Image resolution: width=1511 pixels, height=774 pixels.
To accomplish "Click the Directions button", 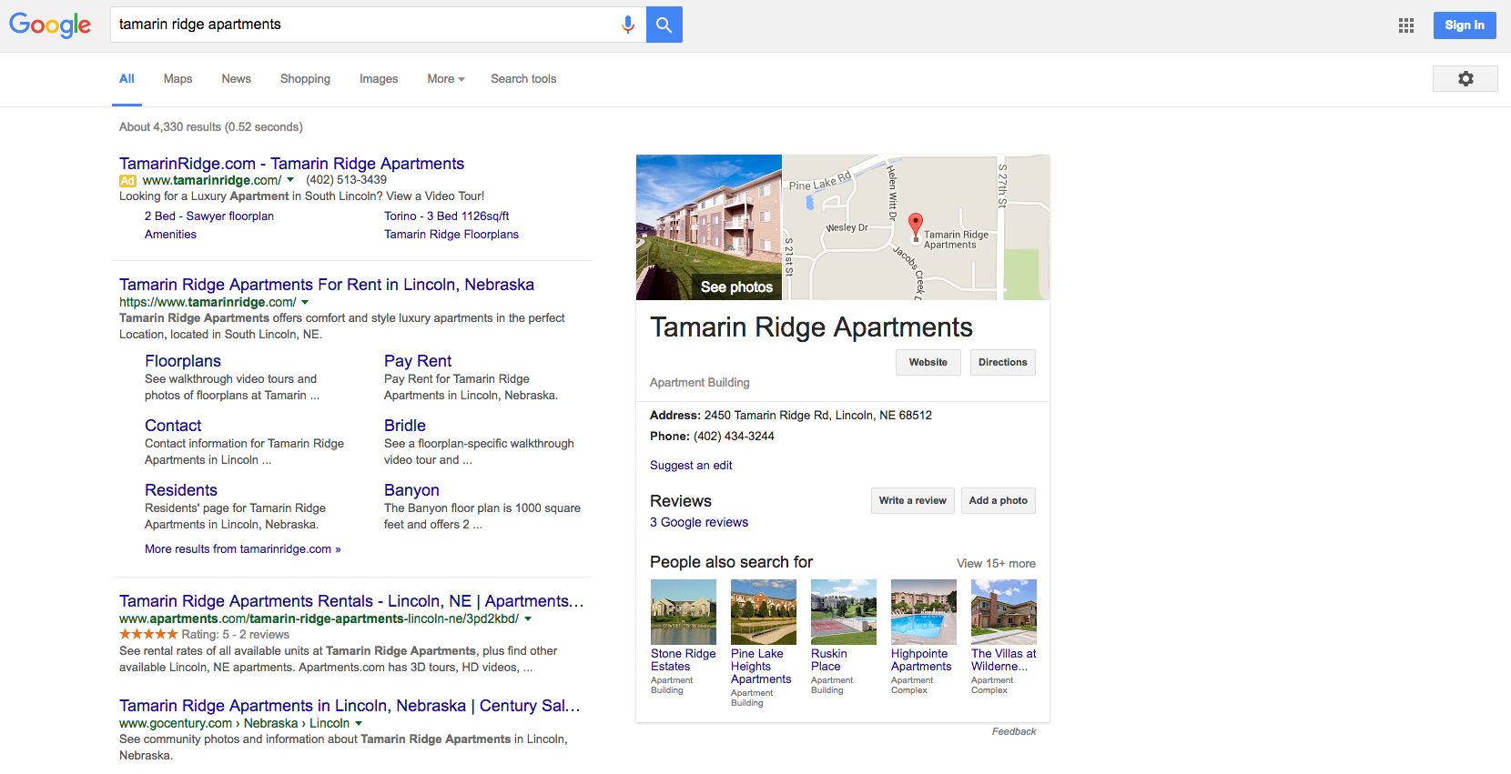I will click(1002, 362).
